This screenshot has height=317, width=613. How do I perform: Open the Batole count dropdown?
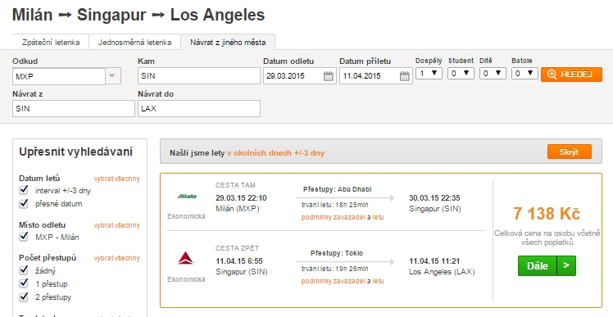coord(525,73)
